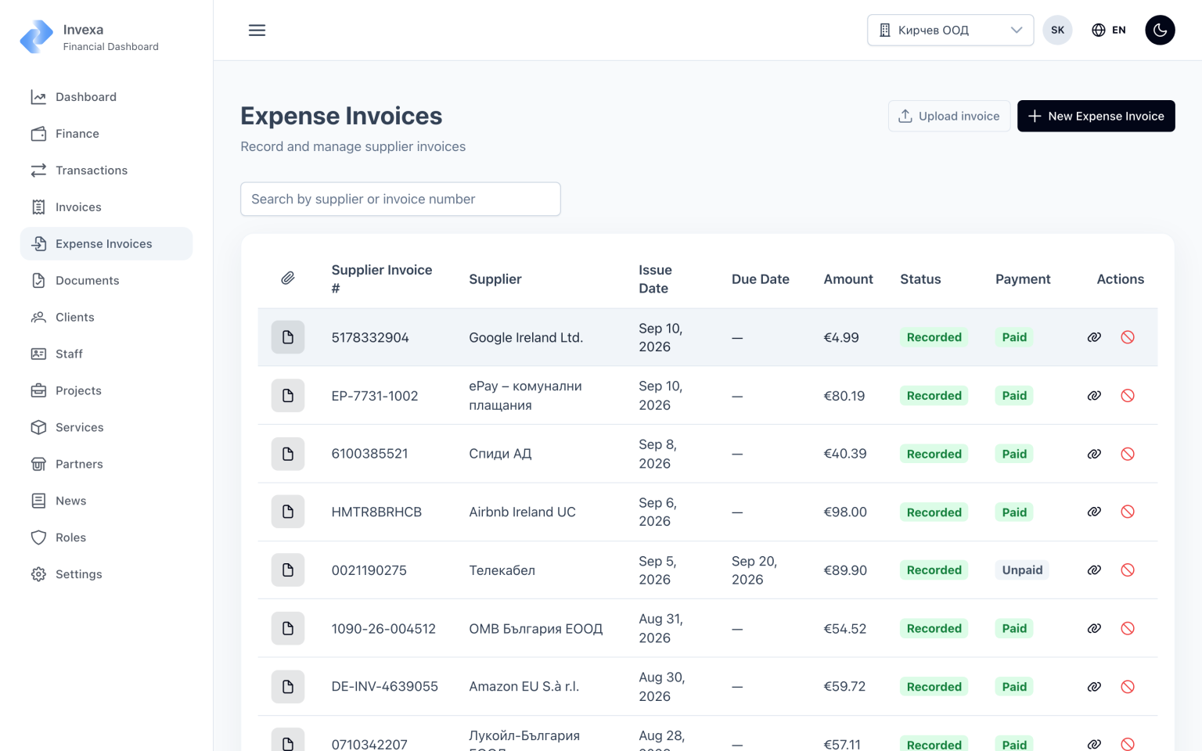The width and height of the screenshot is (1202, 751).
Task: Click link icon for invoice EP-7731-1002
Action: tap(1094, 396)
